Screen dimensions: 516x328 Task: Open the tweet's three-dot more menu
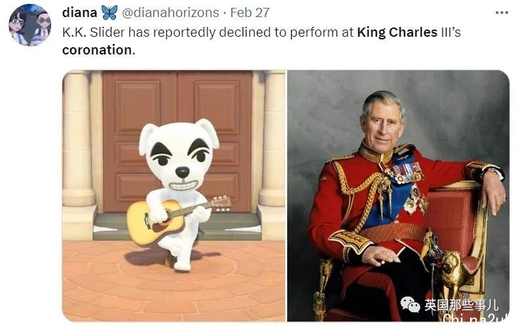501,13
